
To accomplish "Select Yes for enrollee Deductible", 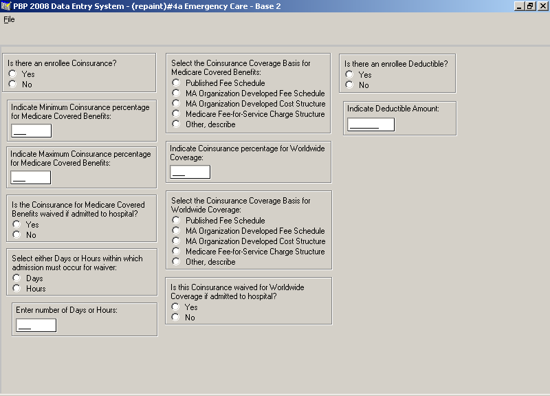I will [349, 74].
